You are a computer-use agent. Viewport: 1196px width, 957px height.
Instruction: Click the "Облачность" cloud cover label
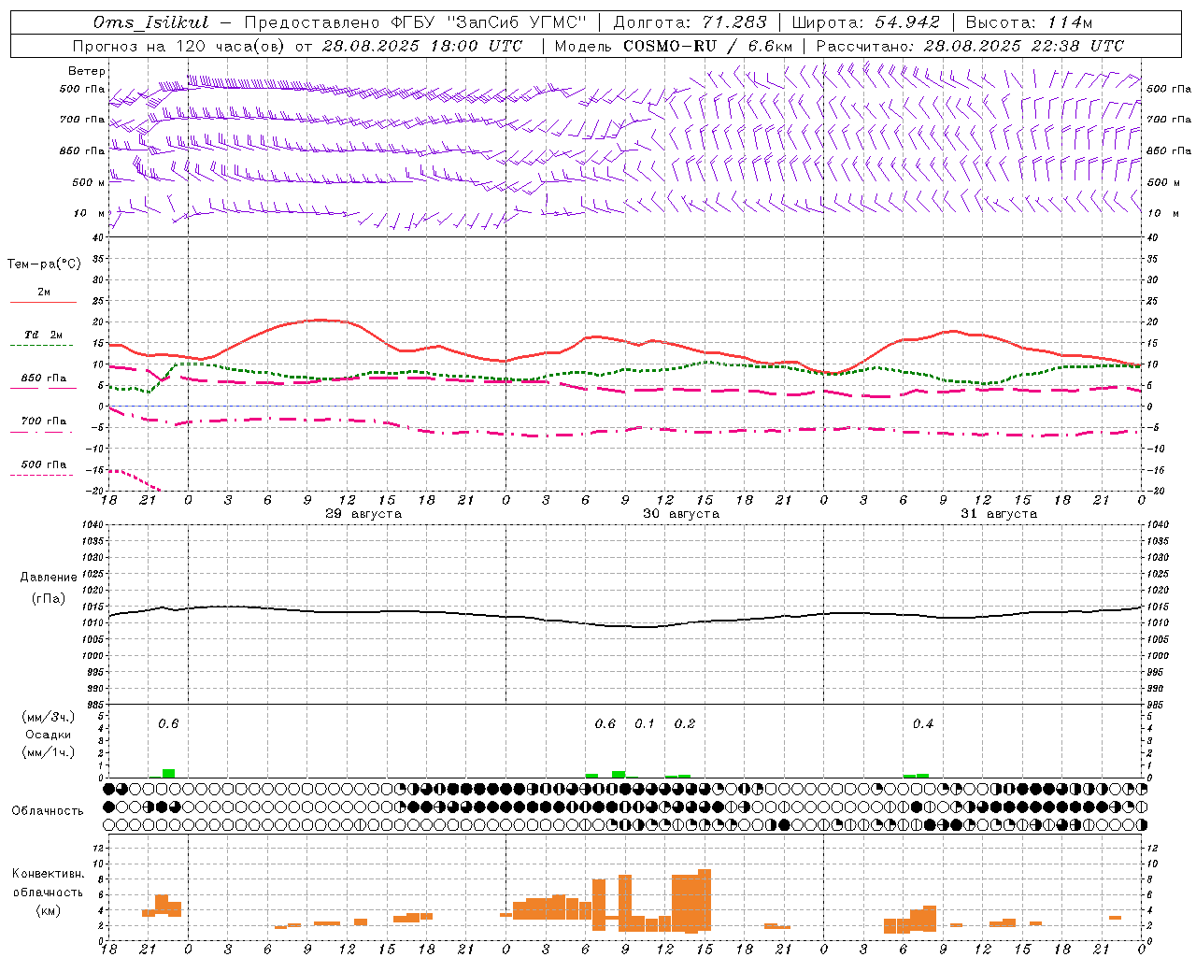(x=48, y=811)
